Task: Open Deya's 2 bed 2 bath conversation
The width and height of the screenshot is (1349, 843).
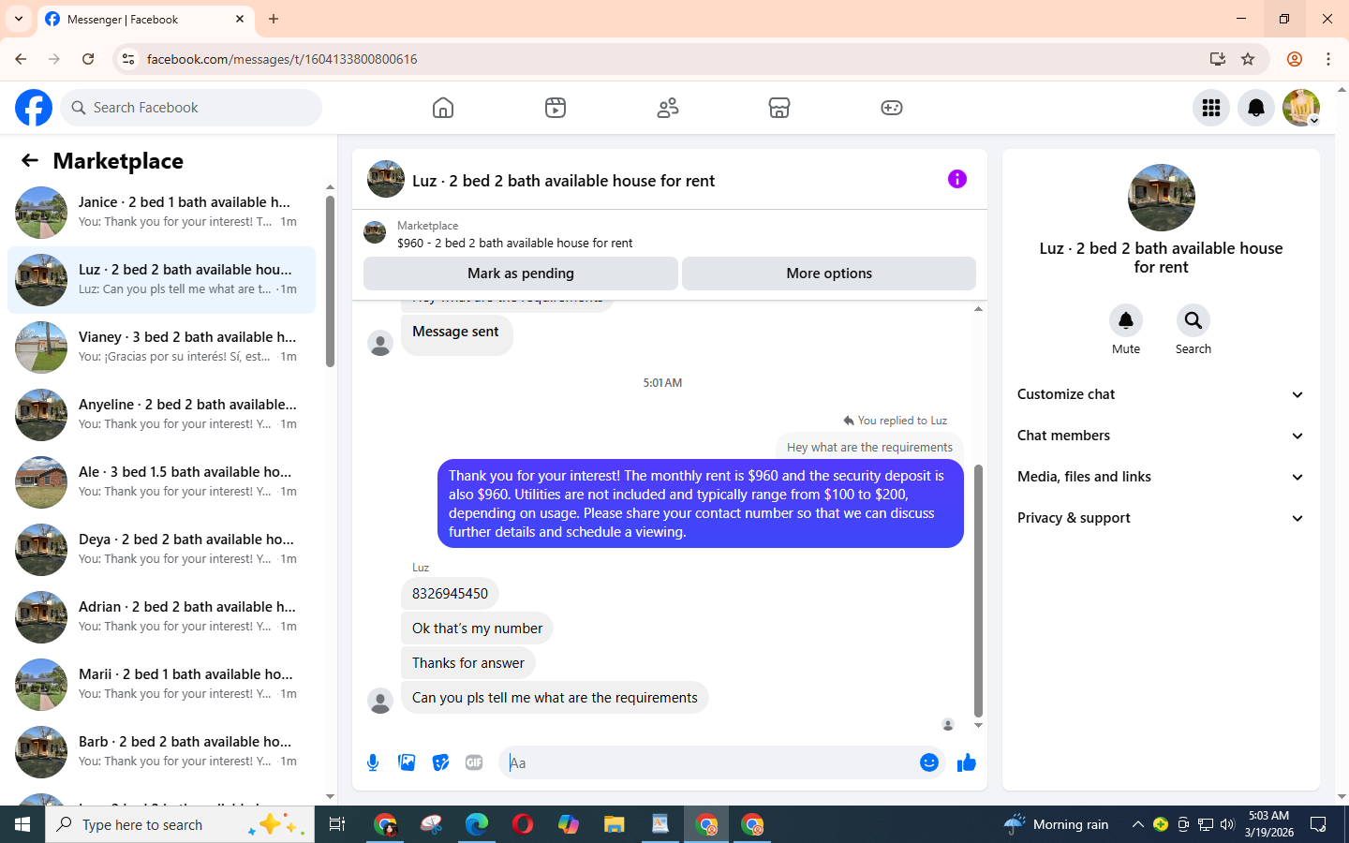Action: pyautogui.click(x=161, y=550)
